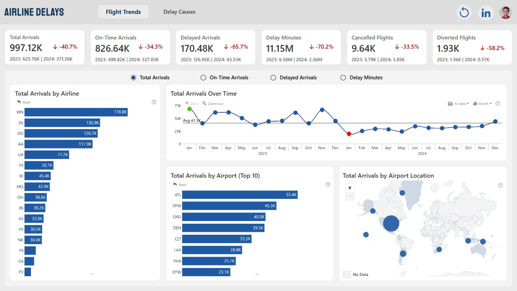Screen dimensions: 517x291
Task: Select the Total Arrivals radio button
Action: (x=133, y=78)
